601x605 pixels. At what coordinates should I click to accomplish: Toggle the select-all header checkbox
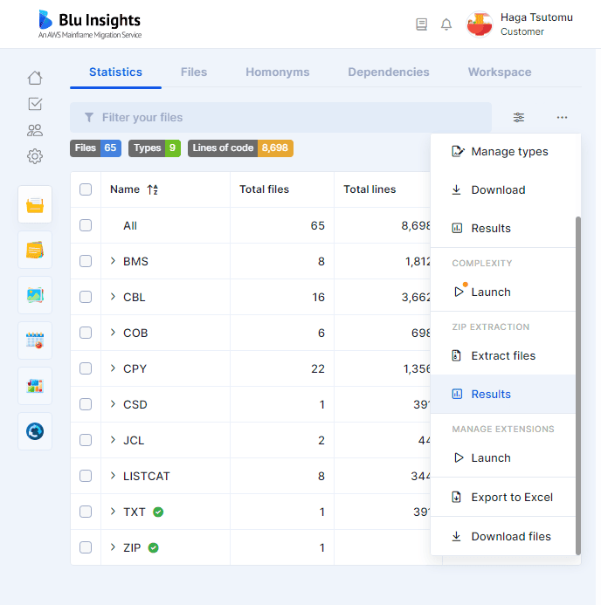(86, 189)
